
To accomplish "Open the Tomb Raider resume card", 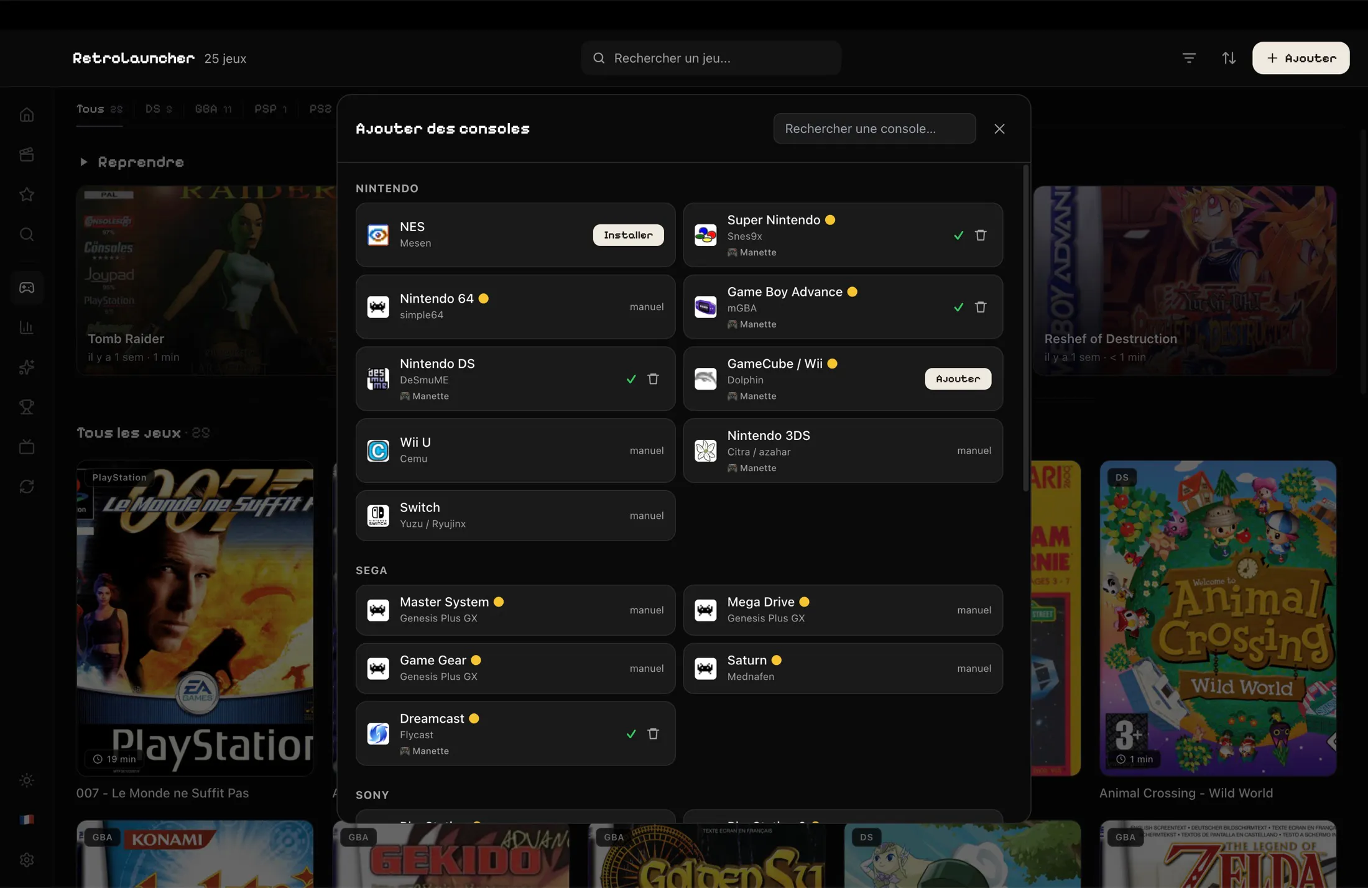I will click(206, 280).
